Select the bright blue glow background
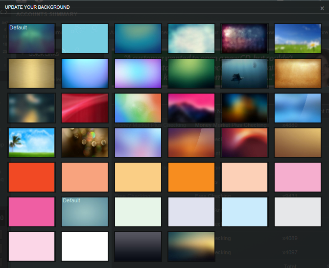This screenshot has width=329, height=268. point(85,73)
